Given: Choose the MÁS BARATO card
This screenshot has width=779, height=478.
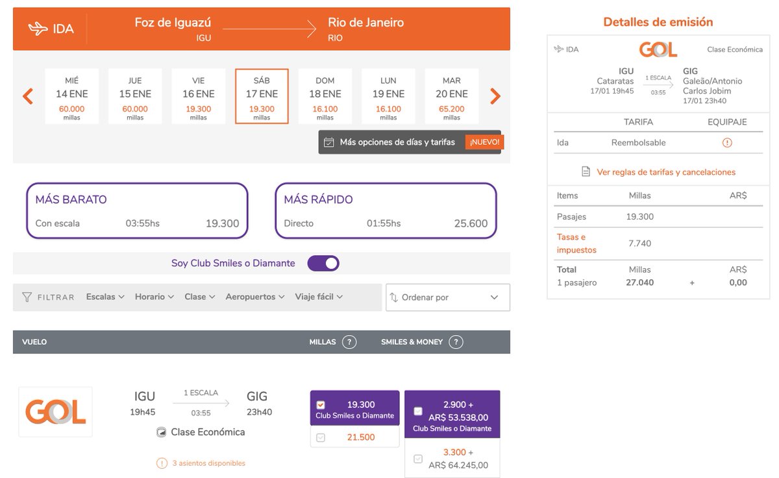Looking at the screenshot, I should [x=137, y=210].
